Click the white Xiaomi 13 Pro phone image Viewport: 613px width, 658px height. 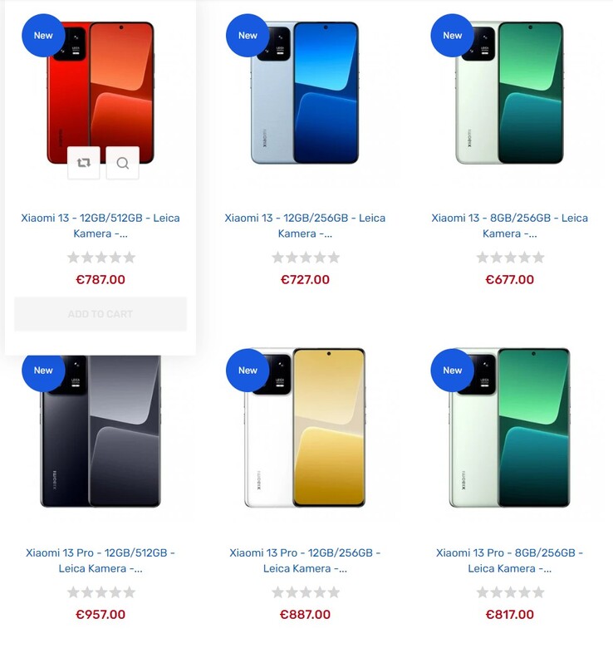pyautogui.click(x=305, y=428)
